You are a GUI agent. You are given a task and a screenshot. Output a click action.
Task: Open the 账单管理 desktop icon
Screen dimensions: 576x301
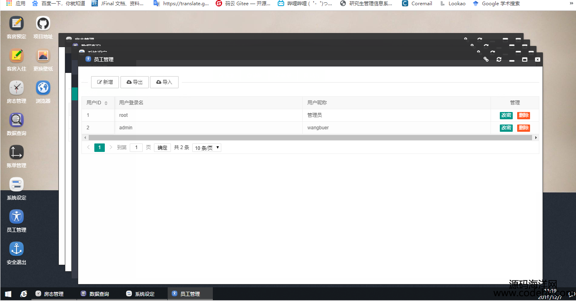[x=17, y=152]
